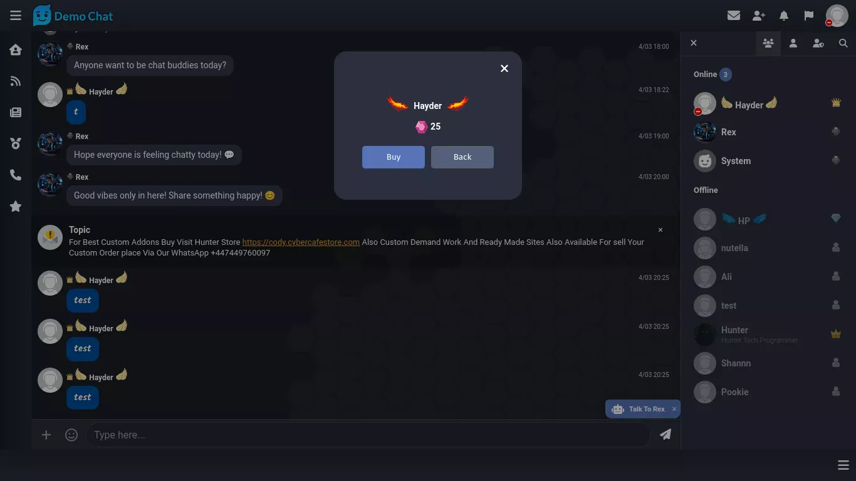Open the home room icon in sidebar

pyautogui.click(x=16, y=49)
